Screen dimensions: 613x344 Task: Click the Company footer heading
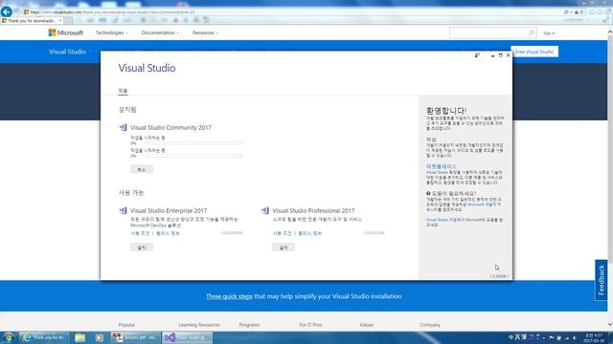[430, 325]
